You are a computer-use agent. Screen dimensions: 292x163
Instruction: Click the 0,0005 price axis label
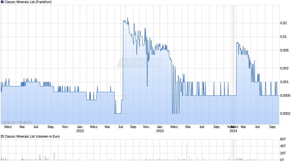[285, 95]
